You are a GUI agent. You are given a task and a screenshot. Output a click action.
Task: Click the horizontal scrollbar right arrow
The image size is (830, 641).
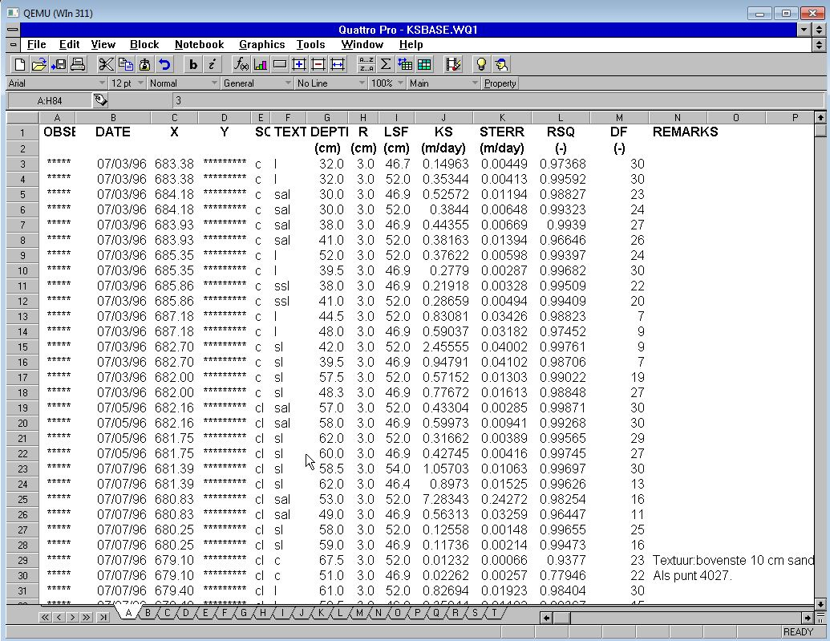tap(808, 618)
